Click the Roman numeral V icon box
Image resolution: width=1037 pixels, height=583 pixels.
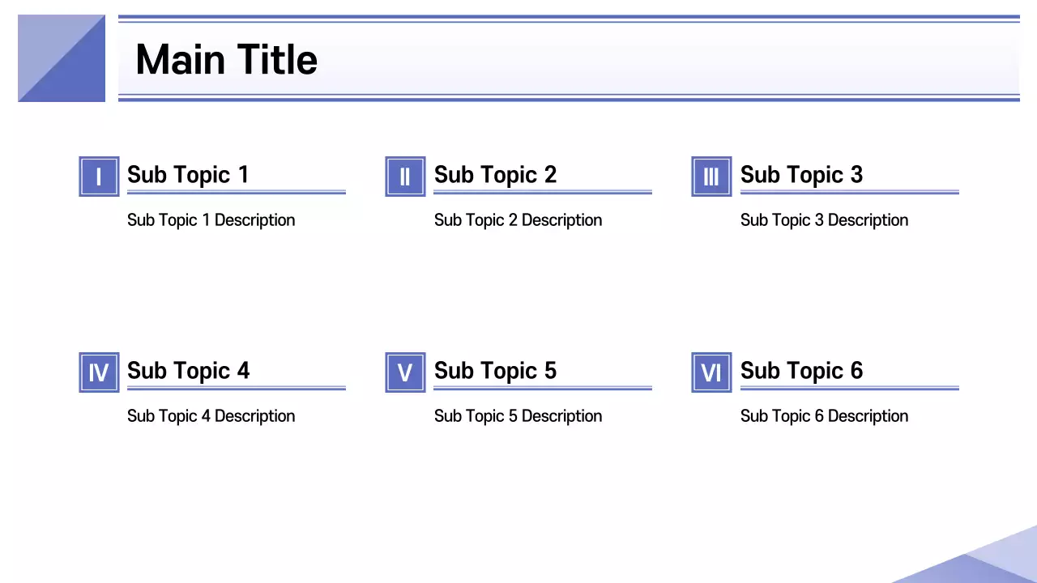(405, 372)
